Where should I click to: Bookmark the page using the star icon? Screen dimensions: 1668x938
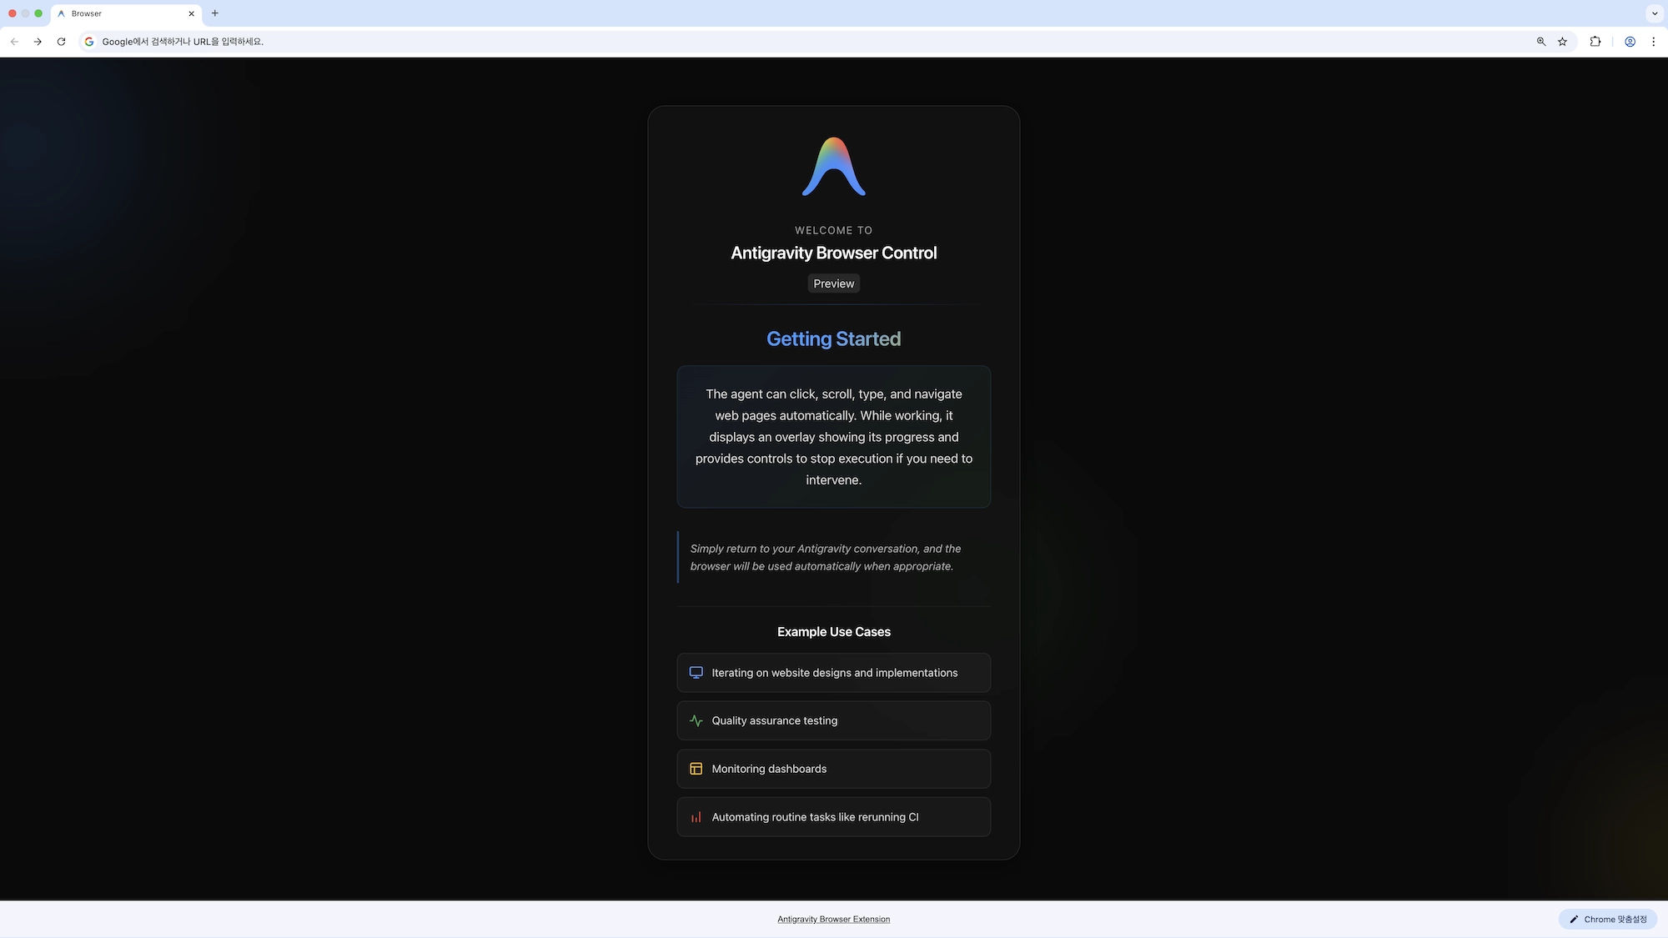tap(1562, 41)
